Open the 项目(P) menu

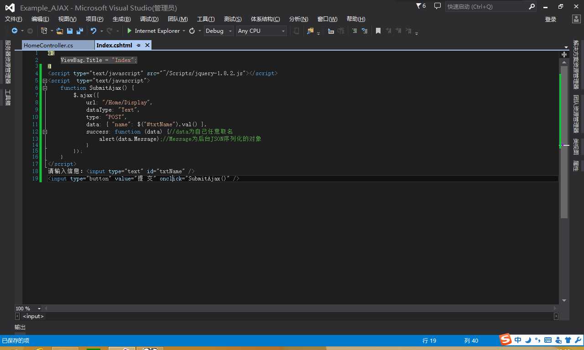tap(94, 19)
